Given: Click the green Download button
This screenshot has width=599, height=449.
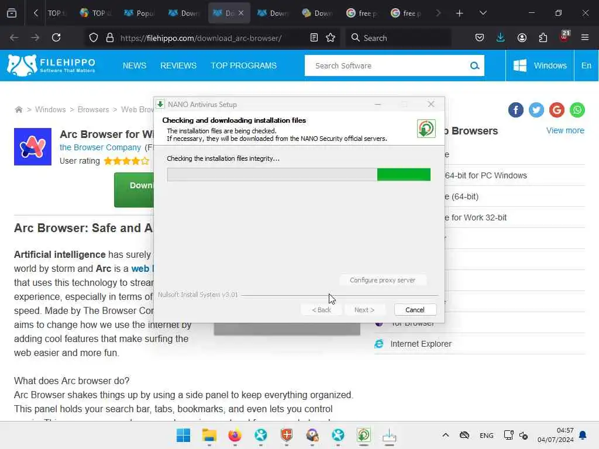Looking at the screenshot, I should [x=134, y=190].
